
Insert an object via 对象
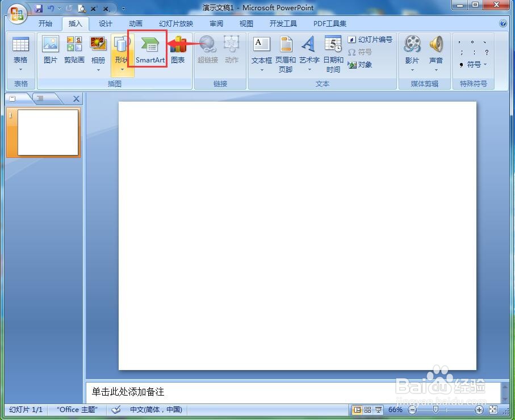[359, 65]
